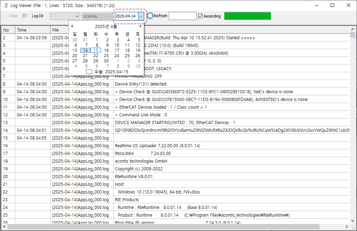357x231 pixels.
Task: Click the horizontal scrollbar thumb
Action: (163, 227)
